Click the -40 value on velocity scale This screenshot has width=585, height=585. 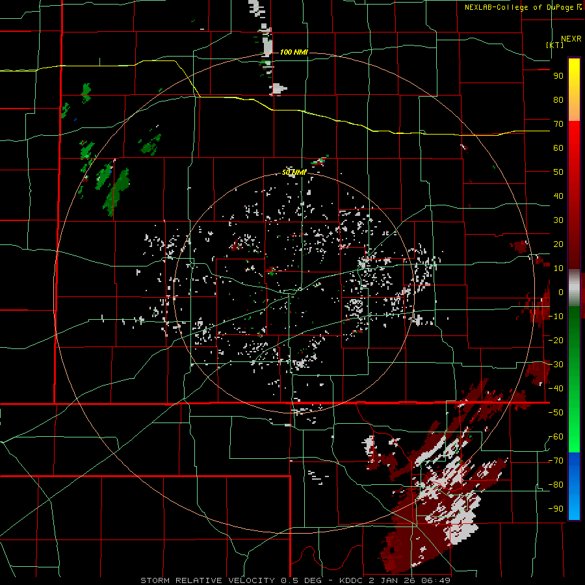click(556, 389)
